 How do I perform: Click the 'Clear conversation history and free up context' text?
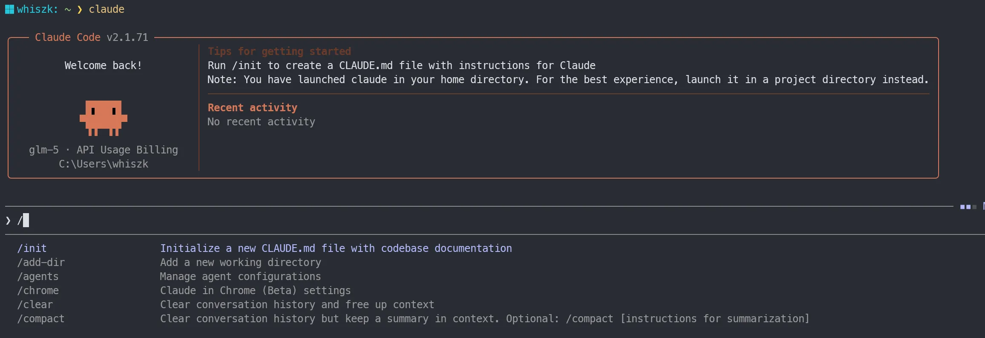[297, 304]
